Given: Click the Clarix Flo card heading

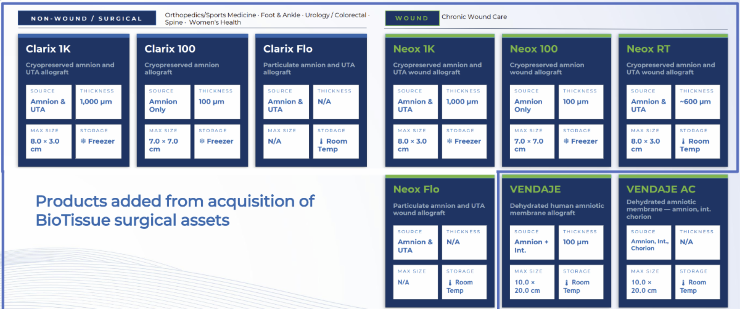Looking at the screenshot, I should click(287, 49).
